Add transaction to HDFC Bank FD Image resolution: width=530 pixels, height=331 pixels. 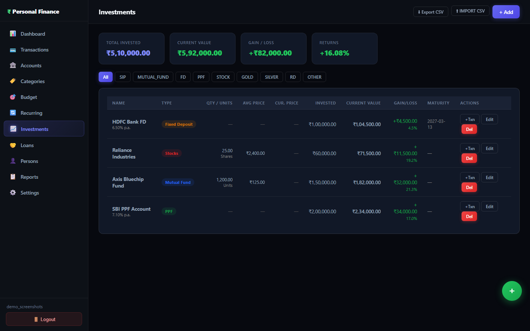pyautogui.click(x=470, y=119)
